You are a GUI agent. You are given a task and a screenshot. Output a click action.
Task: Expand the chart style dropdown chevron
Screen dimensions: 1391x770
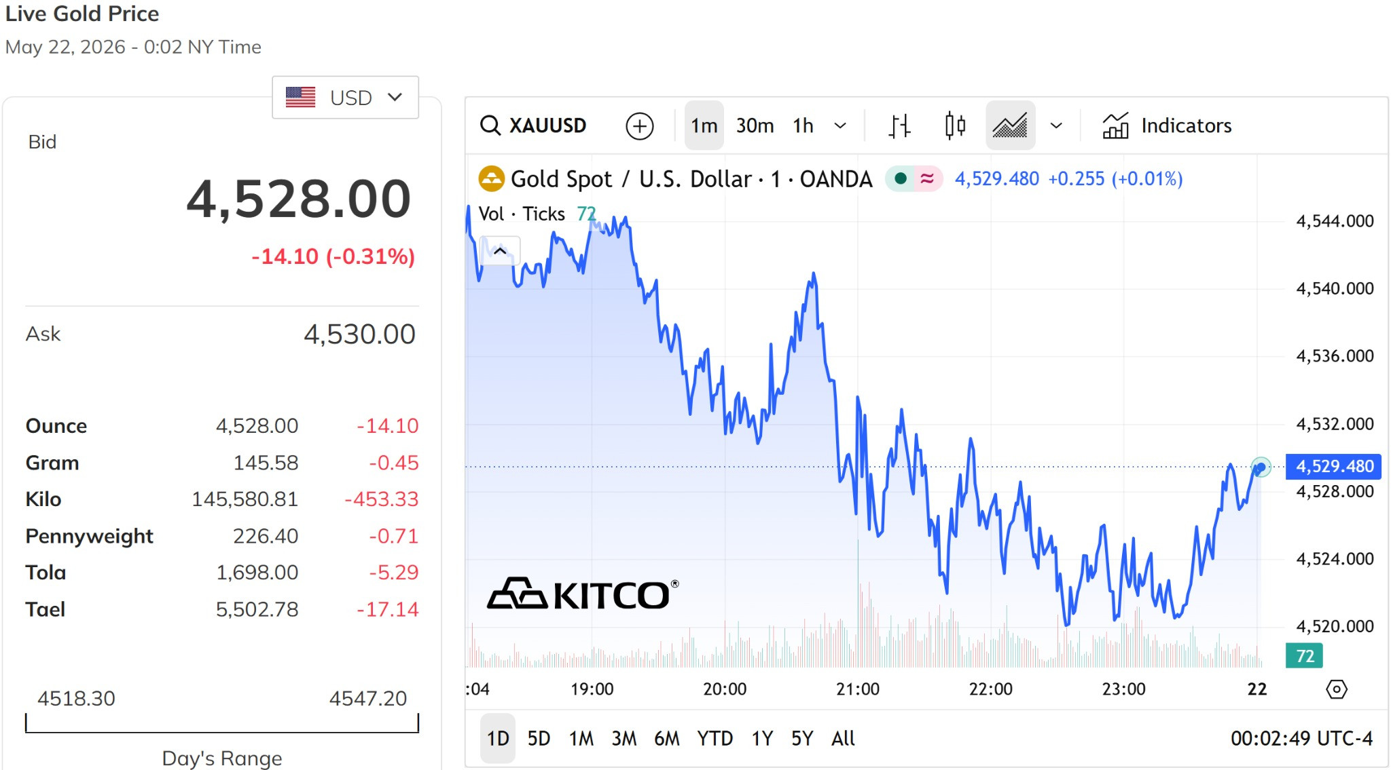pyautogui.click(x=1056, y=126)
